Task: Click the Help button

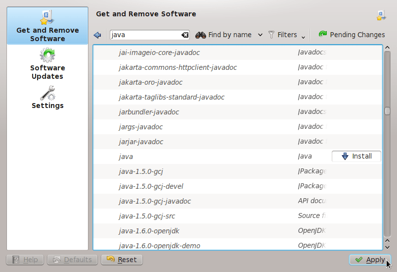Action: 25,260
